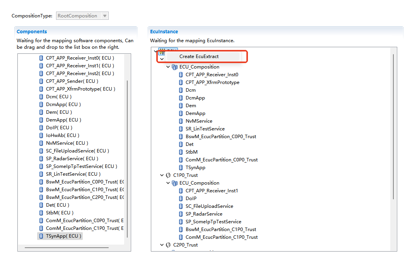Click the first ECU_Composition composition icon

tap(174, 67)
